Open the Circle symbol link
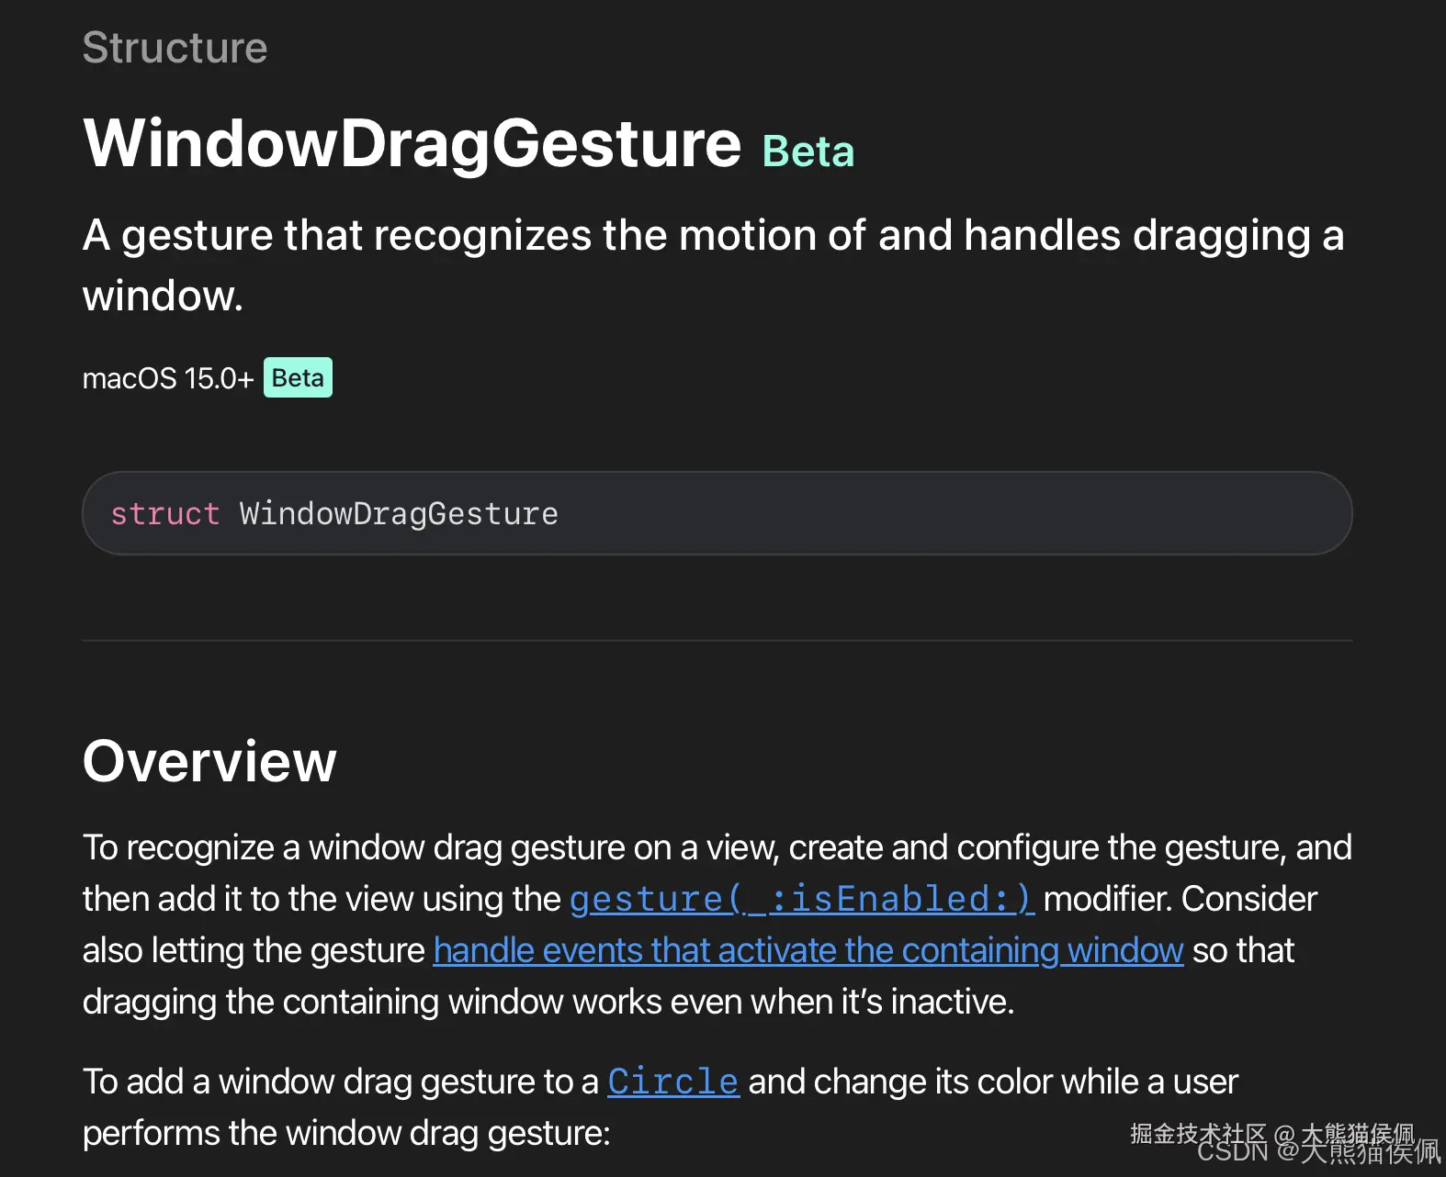 673,1082
